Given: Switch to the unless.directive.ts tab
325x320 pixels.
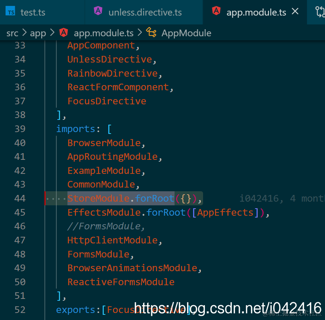Looking at the screenshot, I should coord(145,12).
